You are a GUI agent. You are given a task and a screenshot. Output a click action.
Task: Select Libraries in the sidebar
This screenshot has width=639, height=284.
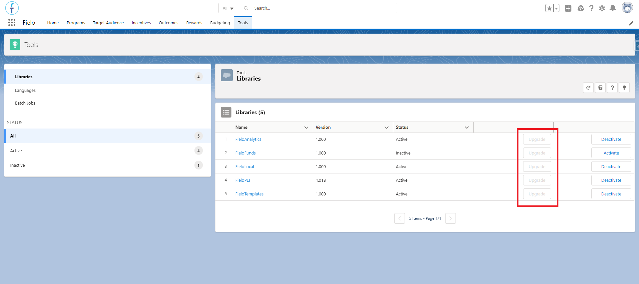pos(108,77)
